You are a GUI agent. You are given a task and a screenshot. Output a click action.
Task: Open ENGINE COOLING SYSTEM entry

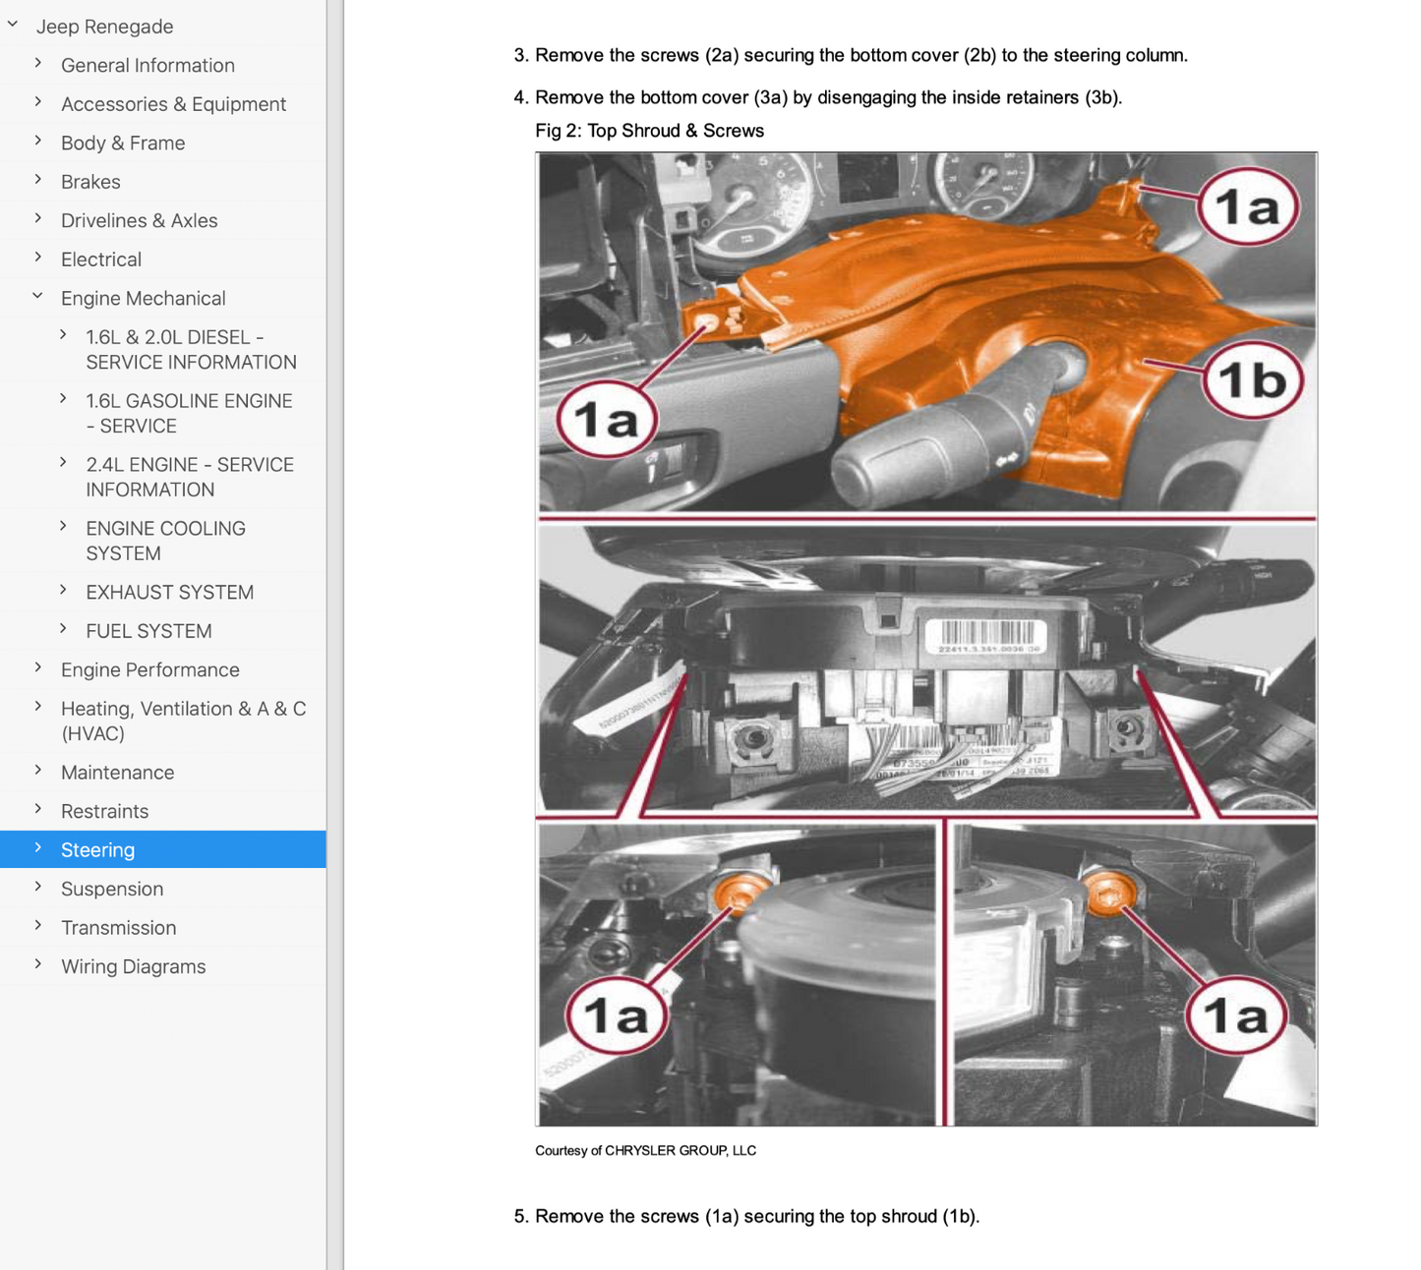pos(165,541)
